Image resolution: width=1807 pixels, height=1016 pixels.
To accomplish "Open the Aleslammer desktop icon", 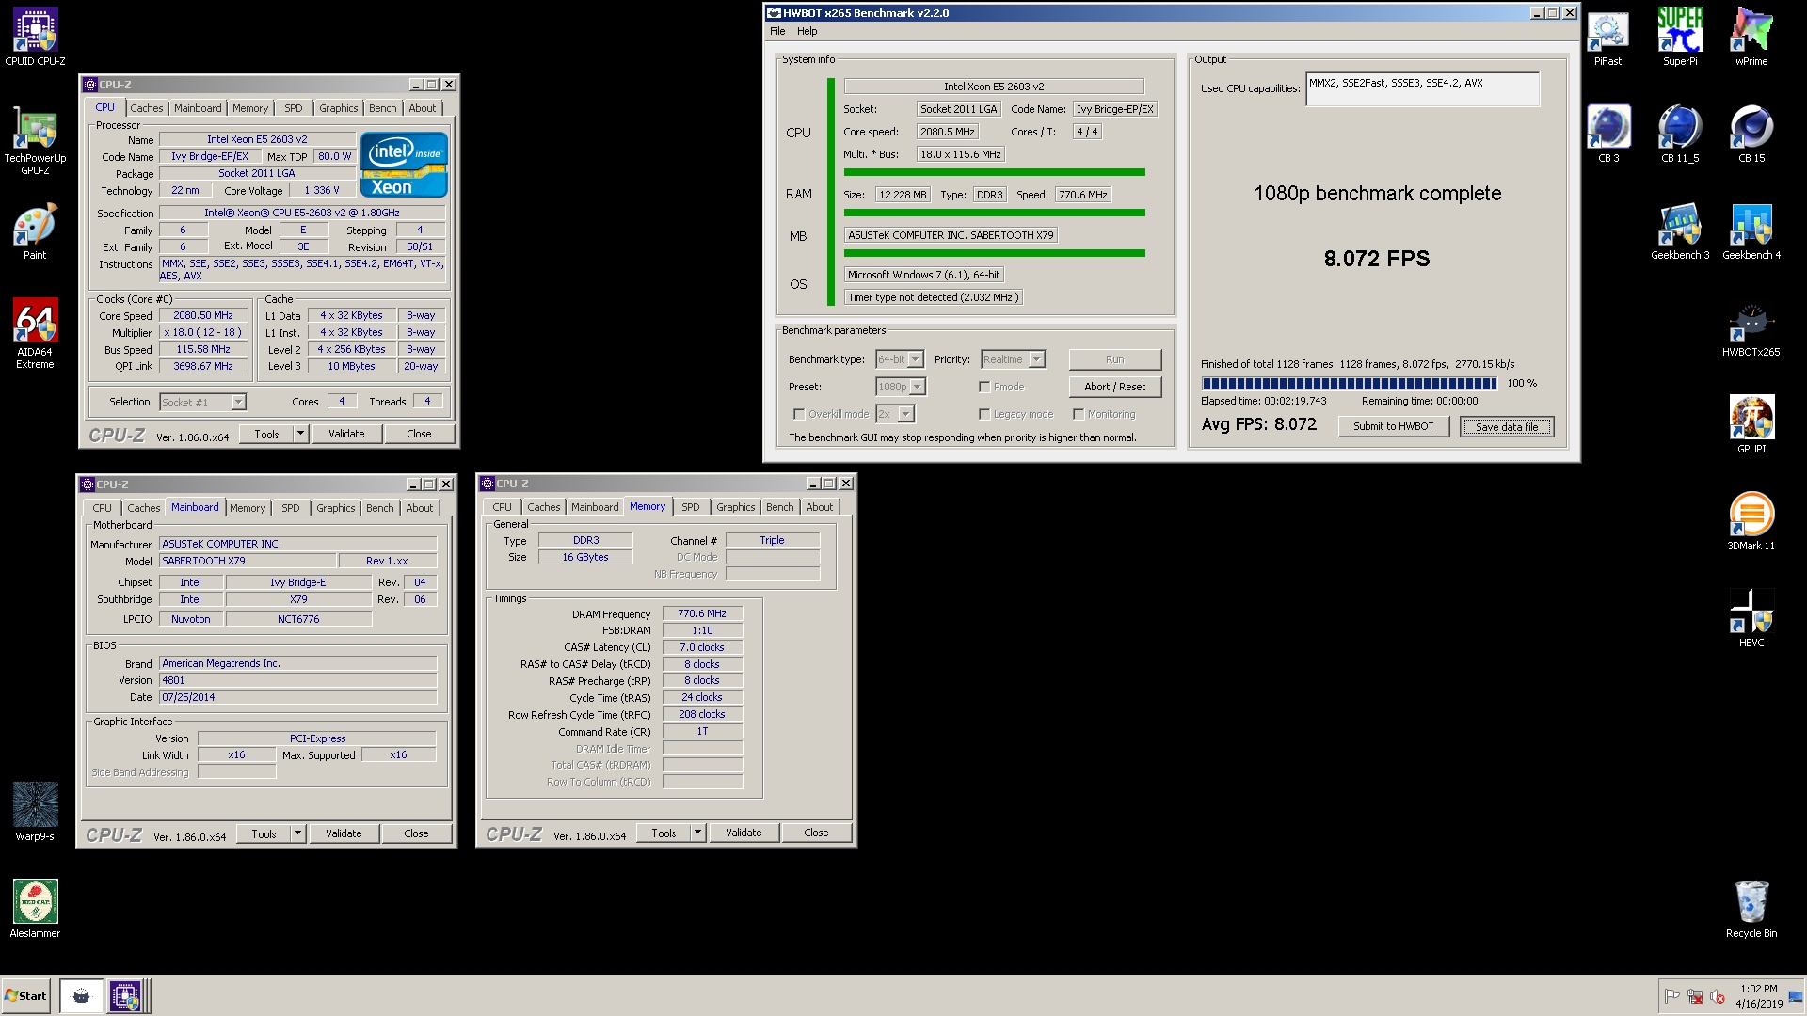I will [x=35, y=909].
